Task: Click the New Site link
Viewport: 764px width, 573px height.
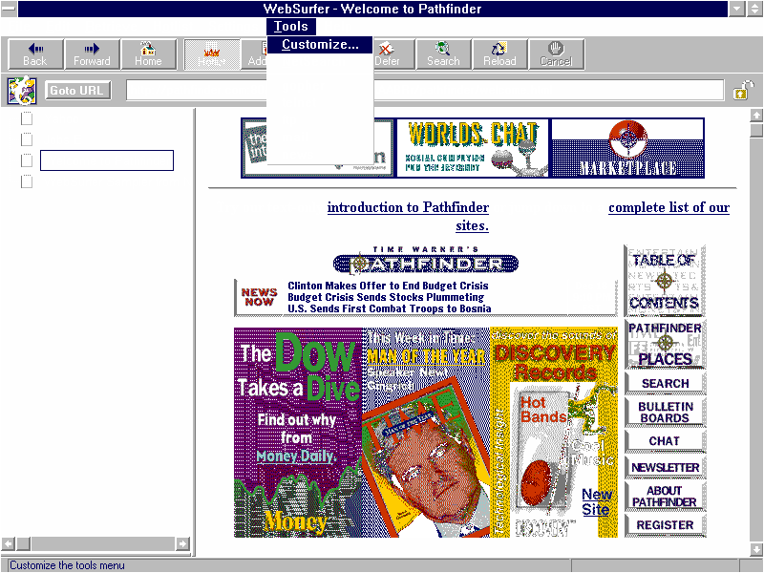Action: pos(596,502)
